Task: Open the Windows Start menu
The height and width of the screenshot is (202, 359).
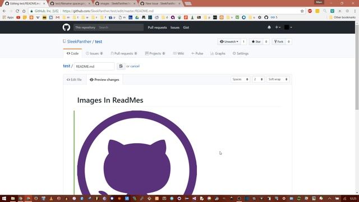Action: click(x=4, y=198)
